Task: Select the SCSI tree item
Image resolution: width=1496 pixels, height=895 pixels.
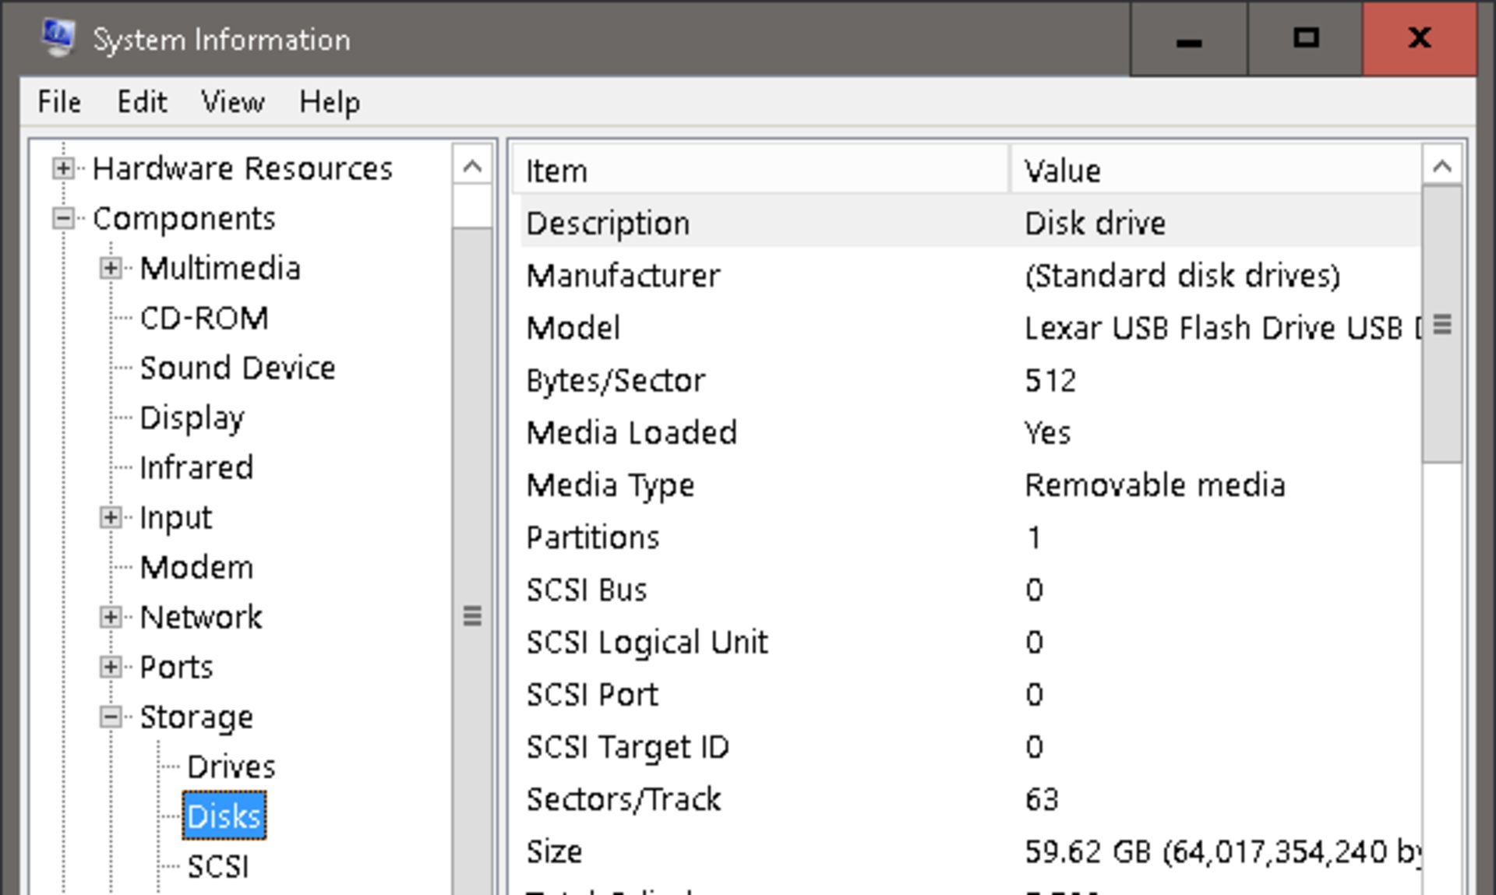Action: 217,867
